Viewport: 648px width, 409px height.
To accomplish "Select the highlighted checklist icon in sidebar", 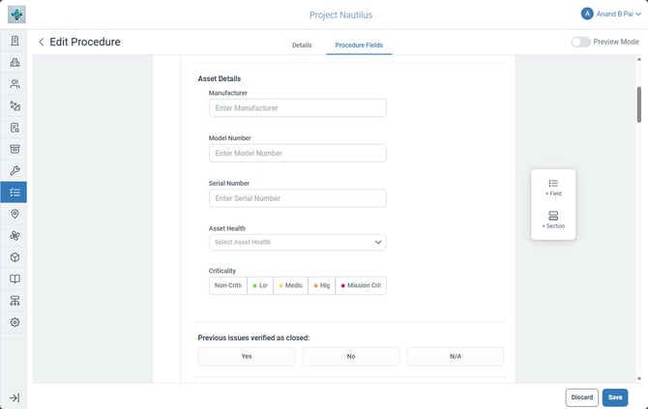I will (x=14, y=192).
